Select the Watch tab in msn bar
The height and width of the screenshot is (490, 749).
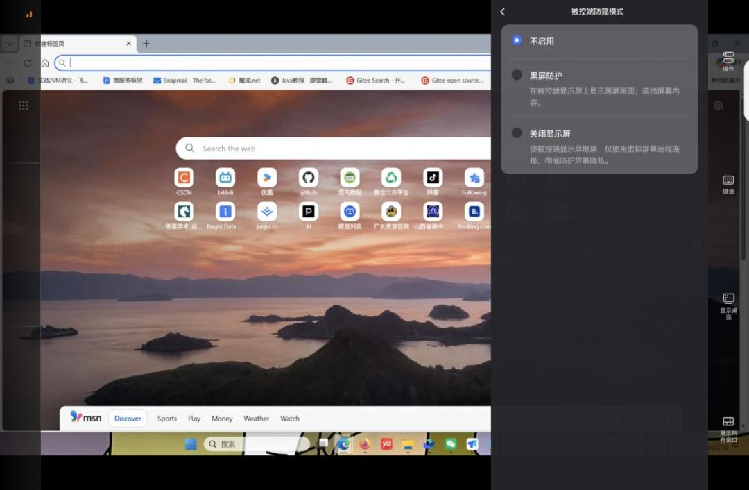click(290, 419)
